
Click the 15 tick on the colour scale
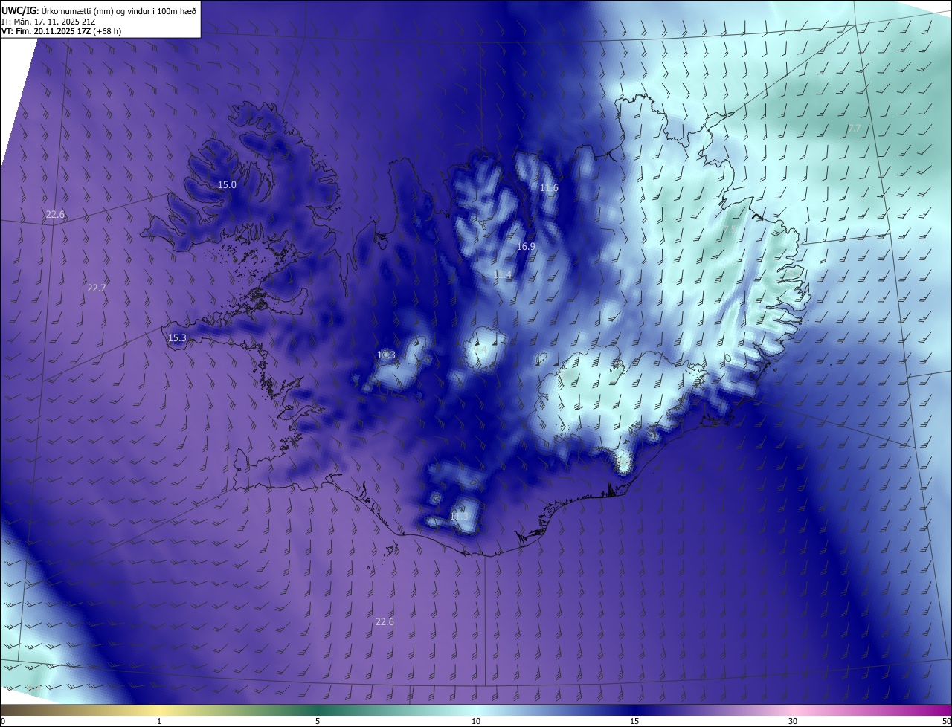click(x=634, y=721)
